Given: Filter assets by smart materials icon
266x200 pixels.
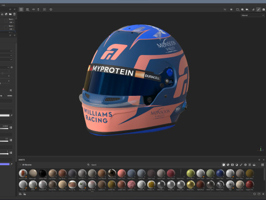Looking at the screenshot, I should (228, 164).
